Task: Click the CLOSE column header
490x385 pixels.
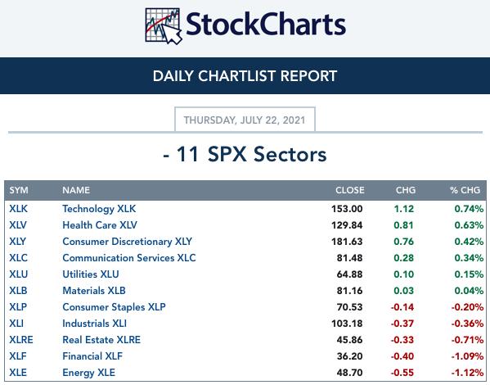Action: coord(350,190)
